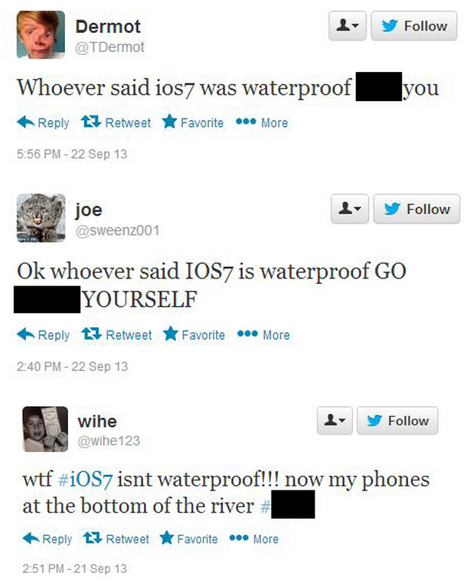The width and height of the screenshot is (473, 583).
Task: Follow Dermot on Twitter
Action: click(414, 26)
